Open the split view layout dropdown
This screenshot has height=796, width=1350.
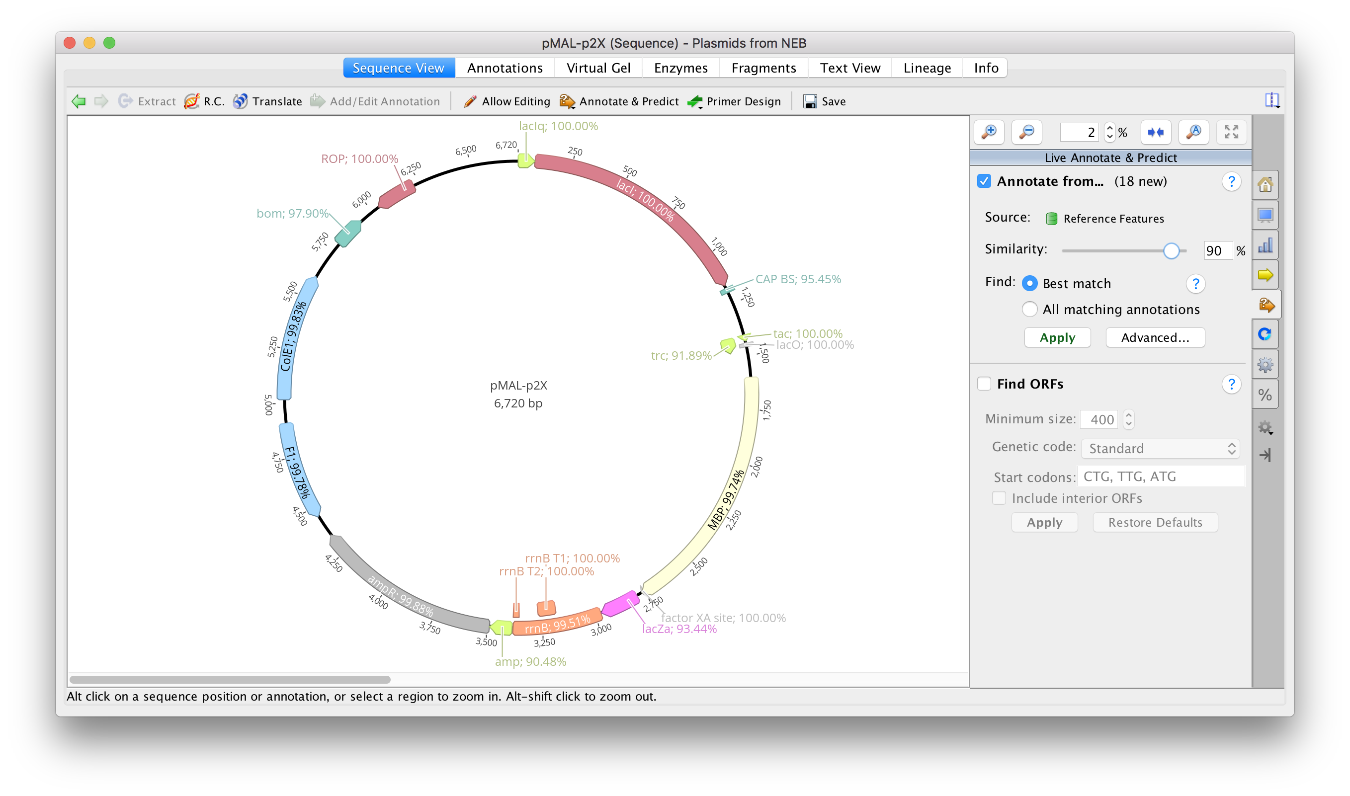pos(1272,100)
